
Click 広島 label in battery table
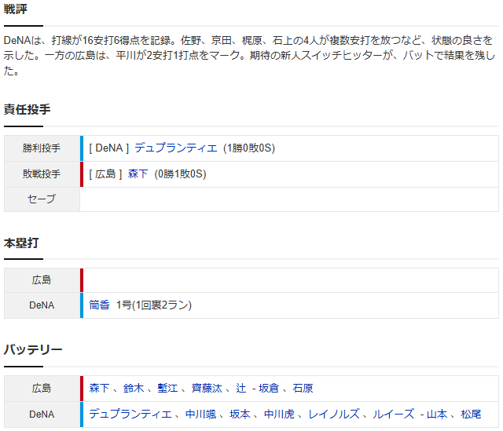[x=42, y=388]
